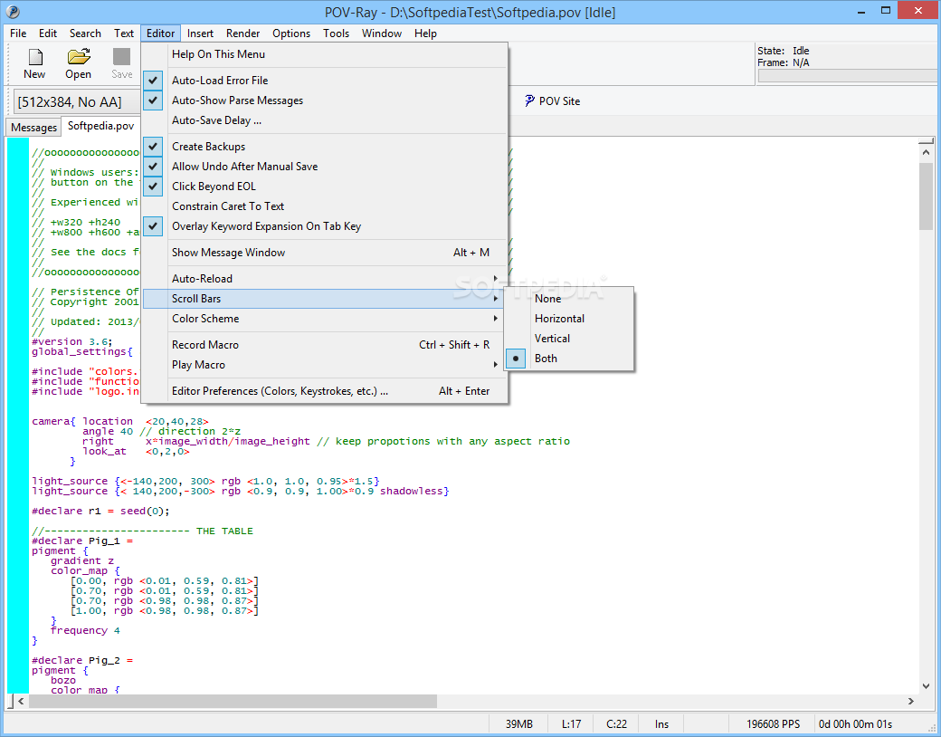The height and width of the screenshot is (737, 941).
Task: Expand the Play Macro submenu
Action: point(325,365)
